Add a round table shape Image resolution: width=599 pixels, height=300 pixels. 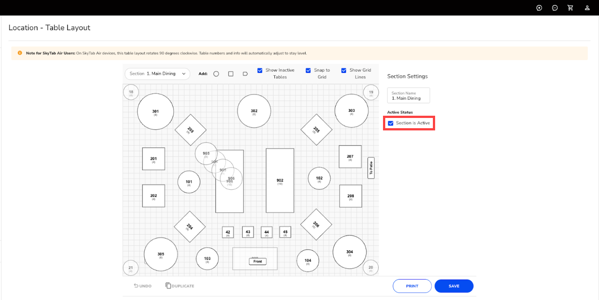click(x=216, y=74)
